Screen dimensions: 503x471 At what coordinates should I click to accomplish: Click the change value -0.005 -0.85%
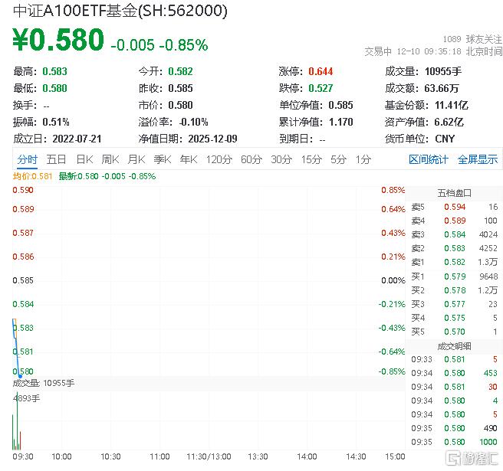tap(159, 45)
